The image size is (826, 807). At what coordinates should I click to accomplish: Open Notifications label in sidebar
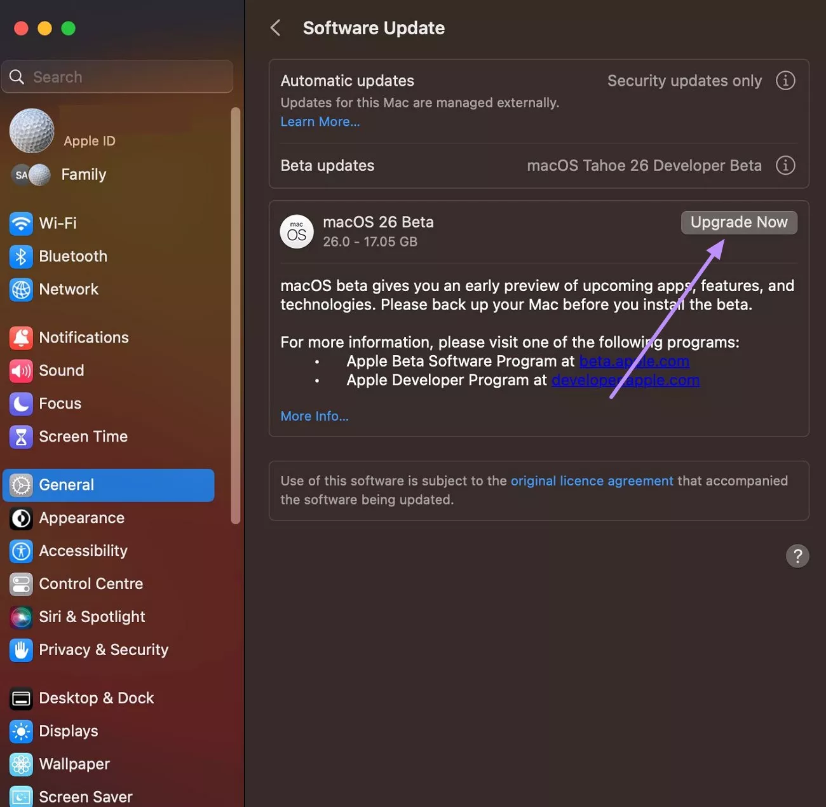[x=84, y=337]
